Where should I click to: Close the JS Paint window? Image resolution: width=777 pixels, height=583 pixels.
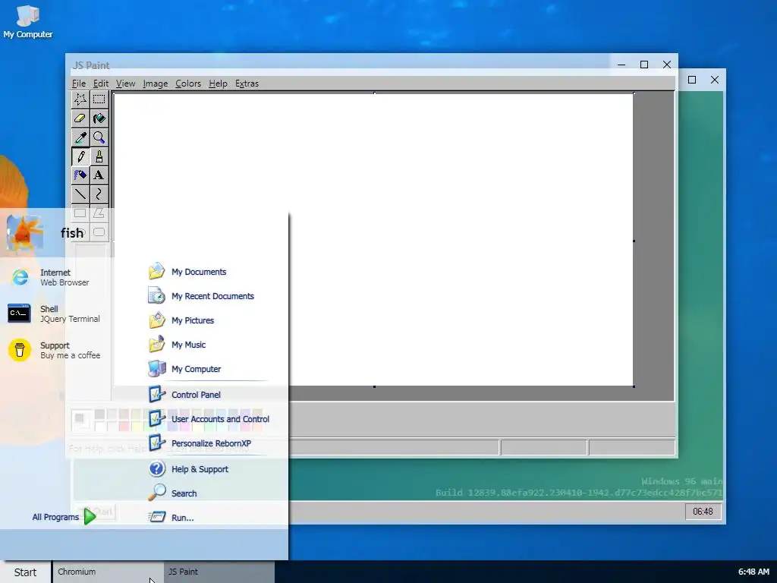667,65
